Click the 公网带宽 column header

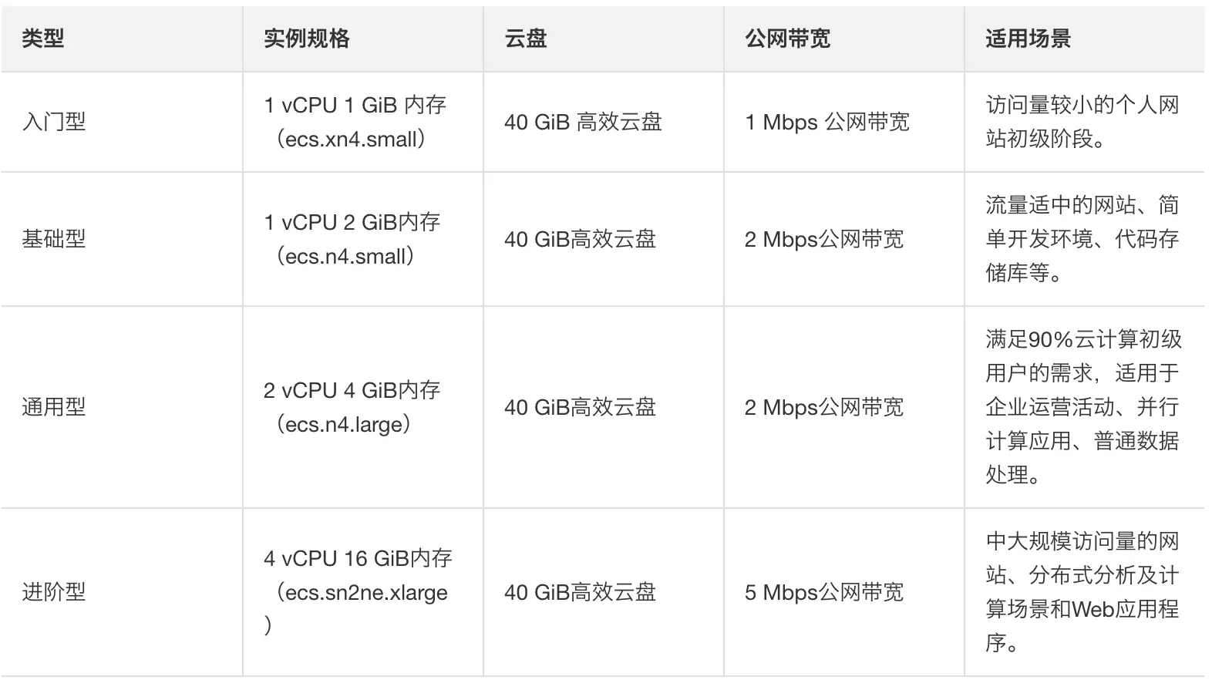pos(787,39)
